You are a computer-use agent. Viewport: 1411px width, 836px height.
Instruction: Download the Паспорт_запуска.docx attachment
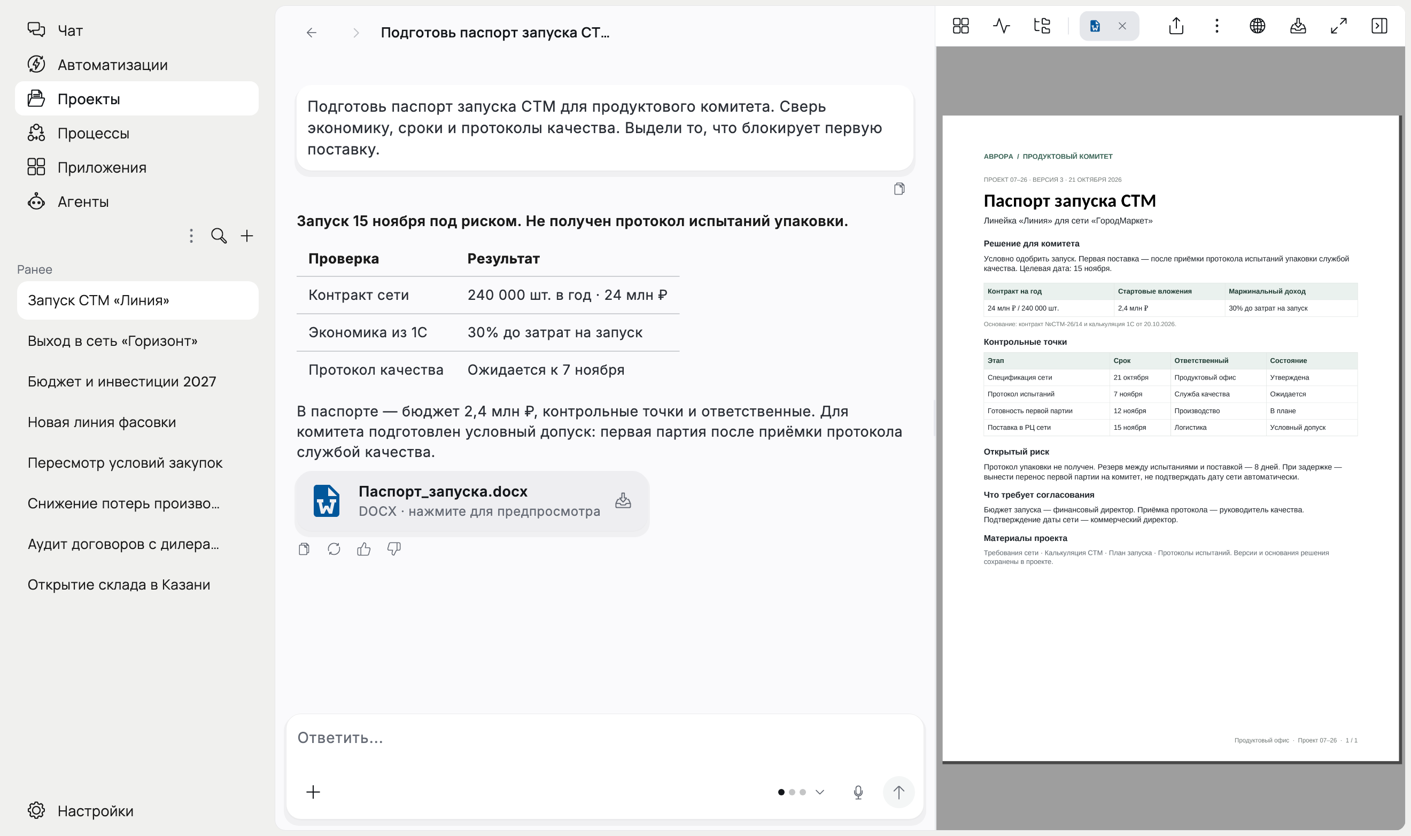point(623,500)
